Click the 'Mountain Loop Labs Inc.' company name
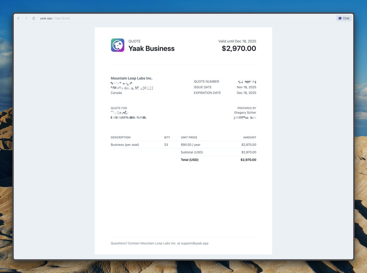This screenshot has width=367, height=273. click(132, 78)
